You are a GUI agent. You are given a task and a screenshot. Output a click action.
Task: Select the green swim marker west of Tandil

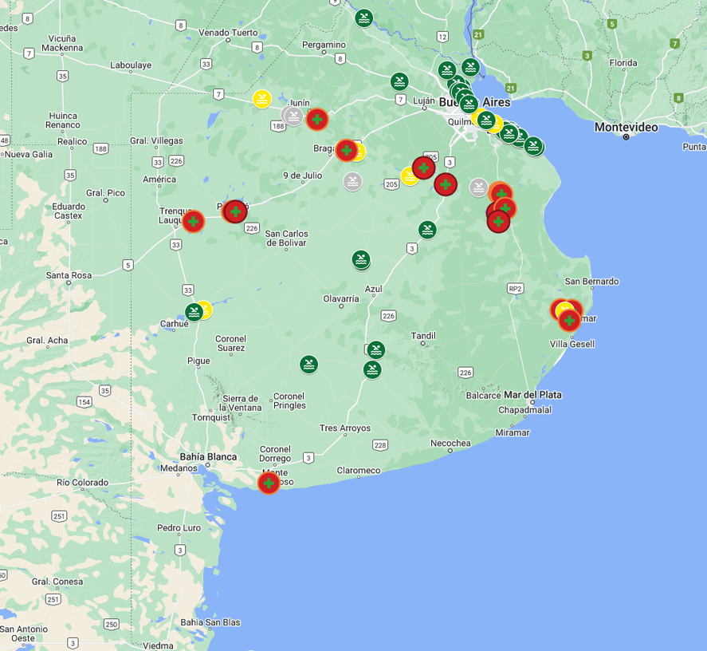376,350
